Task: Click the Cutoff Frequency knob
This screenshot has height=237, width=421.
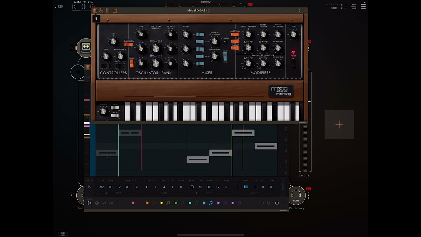Action: [x=248, y=34]
